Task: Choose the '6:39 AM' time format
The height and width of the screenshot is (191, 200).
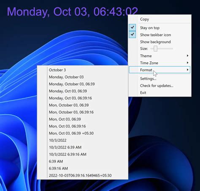Action: pyautogui.click(x=83, y=161)
